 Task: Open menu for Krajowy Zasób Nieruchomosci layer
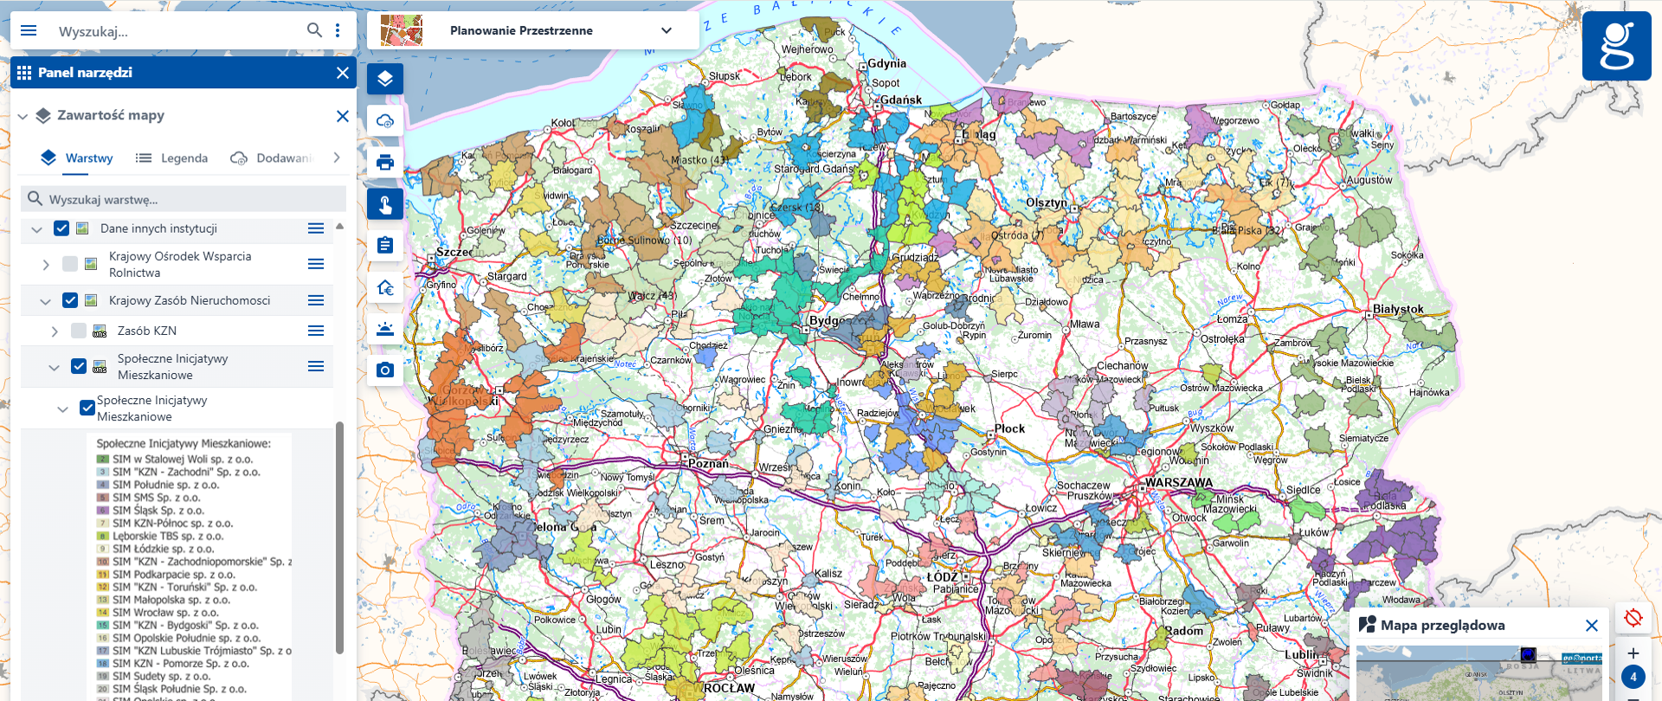316,300
